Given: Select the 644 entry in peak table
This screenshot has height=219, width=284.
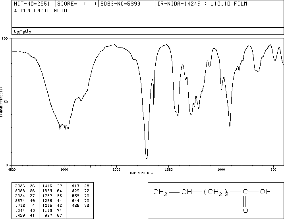Looking at the screenshot, I should click(x=76, y=200).
